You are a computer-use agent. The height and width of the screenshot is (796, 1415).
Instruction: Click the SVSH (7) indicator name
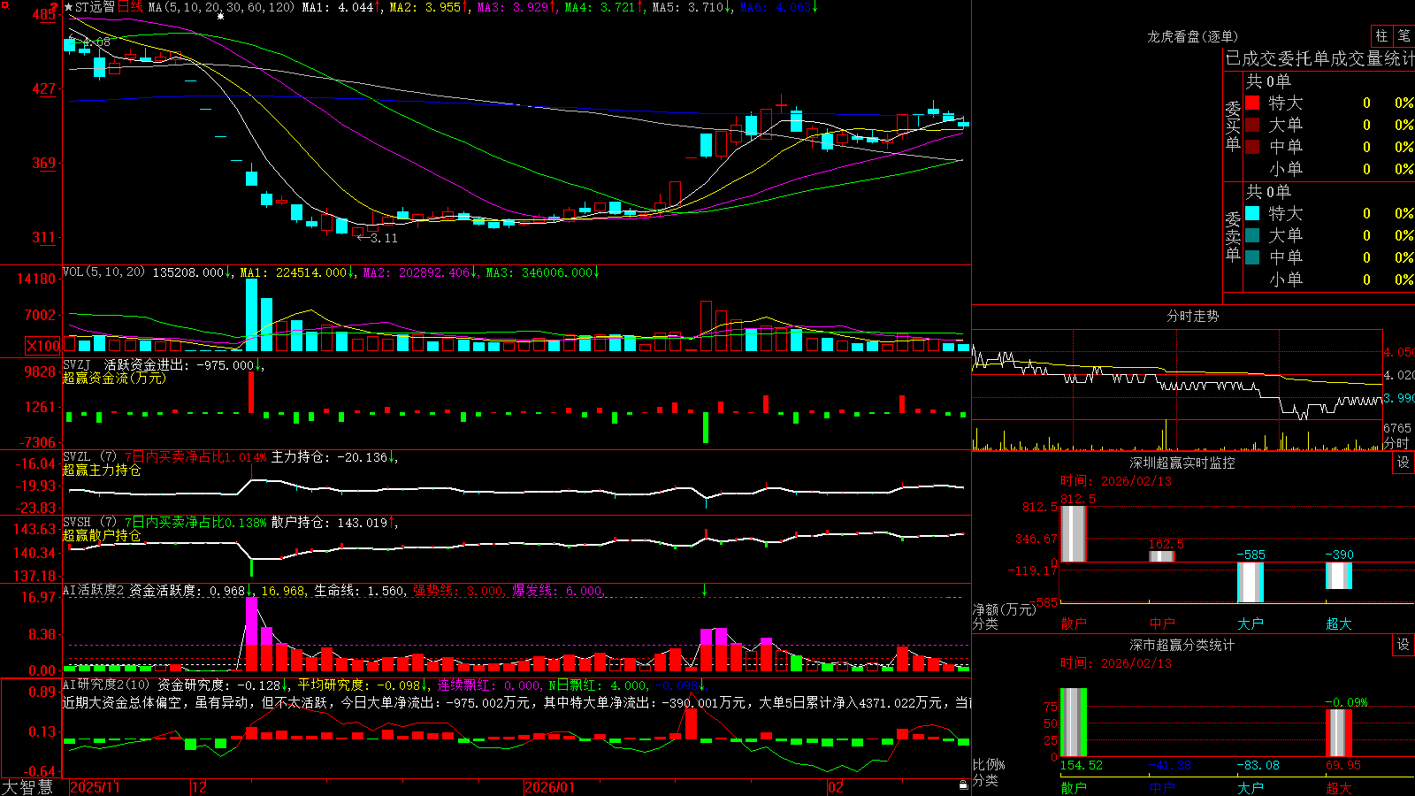pos(89,523)
